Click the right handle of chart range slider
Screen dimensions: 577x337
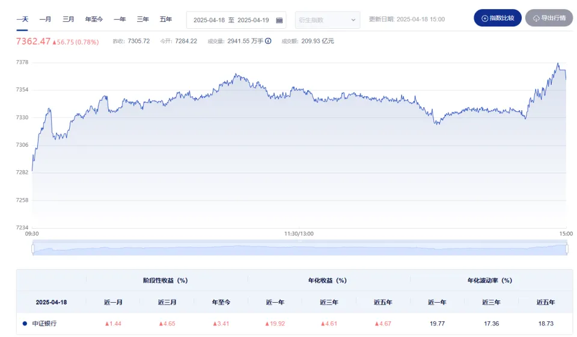[x=567, y=249]
